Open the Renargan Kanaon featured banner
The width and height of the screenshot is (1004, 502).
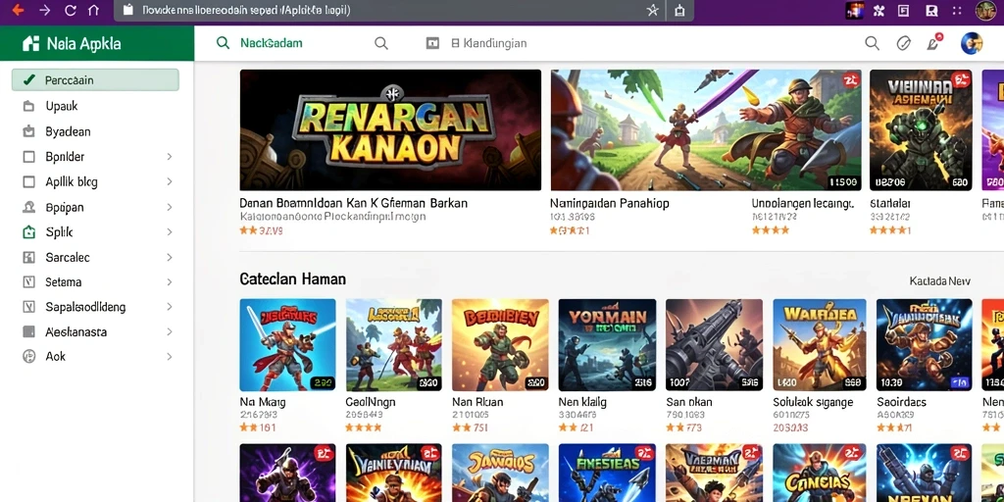point(390,130)
